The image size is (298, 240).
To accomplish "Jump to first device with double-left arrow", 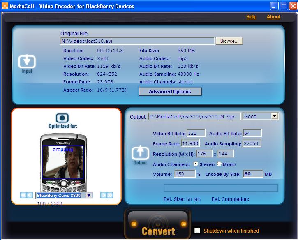I will tap(23, 195).
